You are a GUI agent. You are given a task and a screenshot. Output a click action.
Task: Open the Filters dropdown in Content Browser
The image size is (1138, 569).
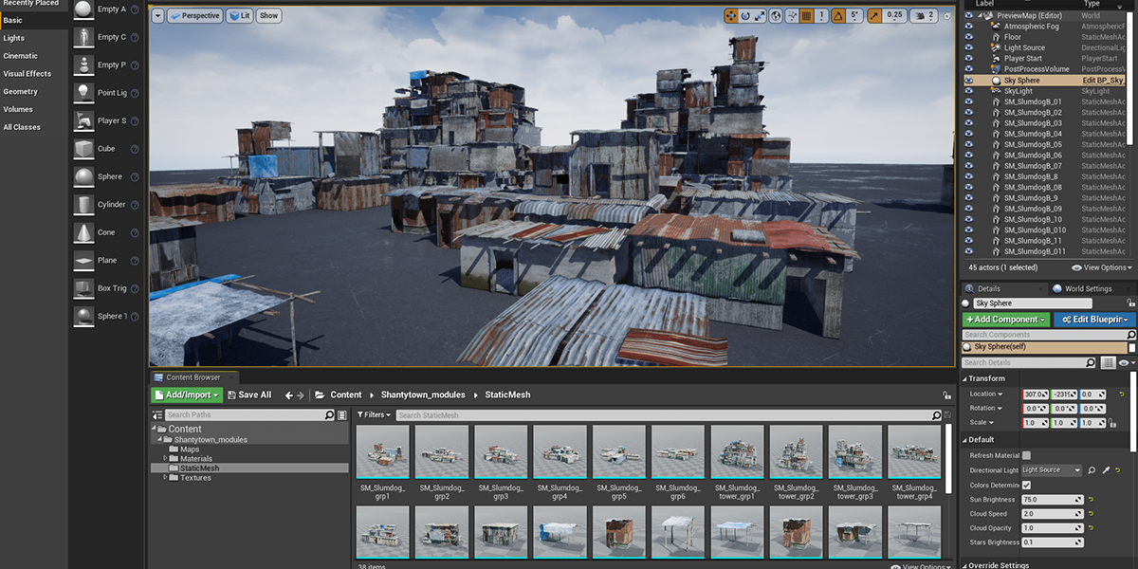click(x=374, y=415)
